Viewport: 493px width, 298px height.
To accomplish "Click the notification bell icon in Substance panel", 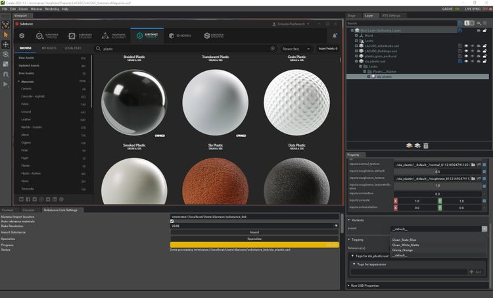I will tap(335, 36).
